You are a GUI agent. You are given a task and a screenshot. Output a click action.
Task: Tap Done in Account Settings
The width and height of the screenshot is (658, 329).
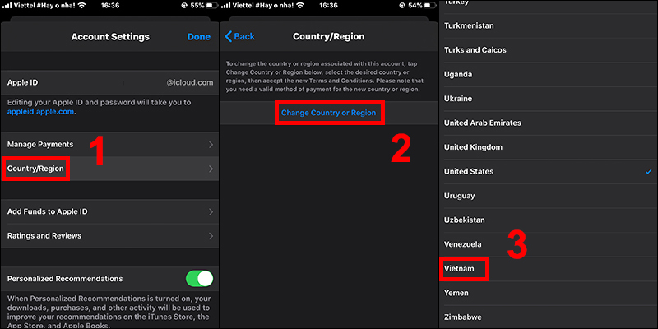(x=198, y=36)
